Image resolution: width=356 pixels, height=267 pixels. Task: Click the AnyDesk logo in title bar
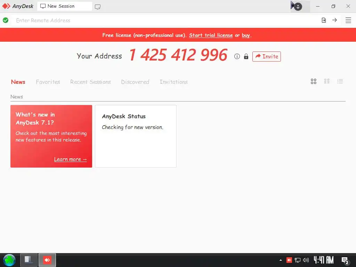(18, 6)
